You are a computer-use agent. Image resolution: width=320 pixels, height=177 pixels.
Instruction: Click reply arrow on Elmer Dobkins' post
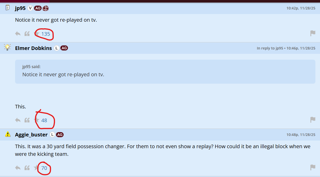click(18, 120)
